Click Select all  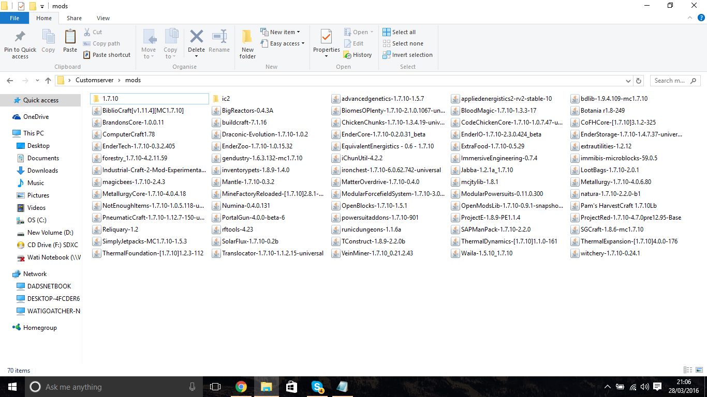pyautogui.click(x=399, y=32)
